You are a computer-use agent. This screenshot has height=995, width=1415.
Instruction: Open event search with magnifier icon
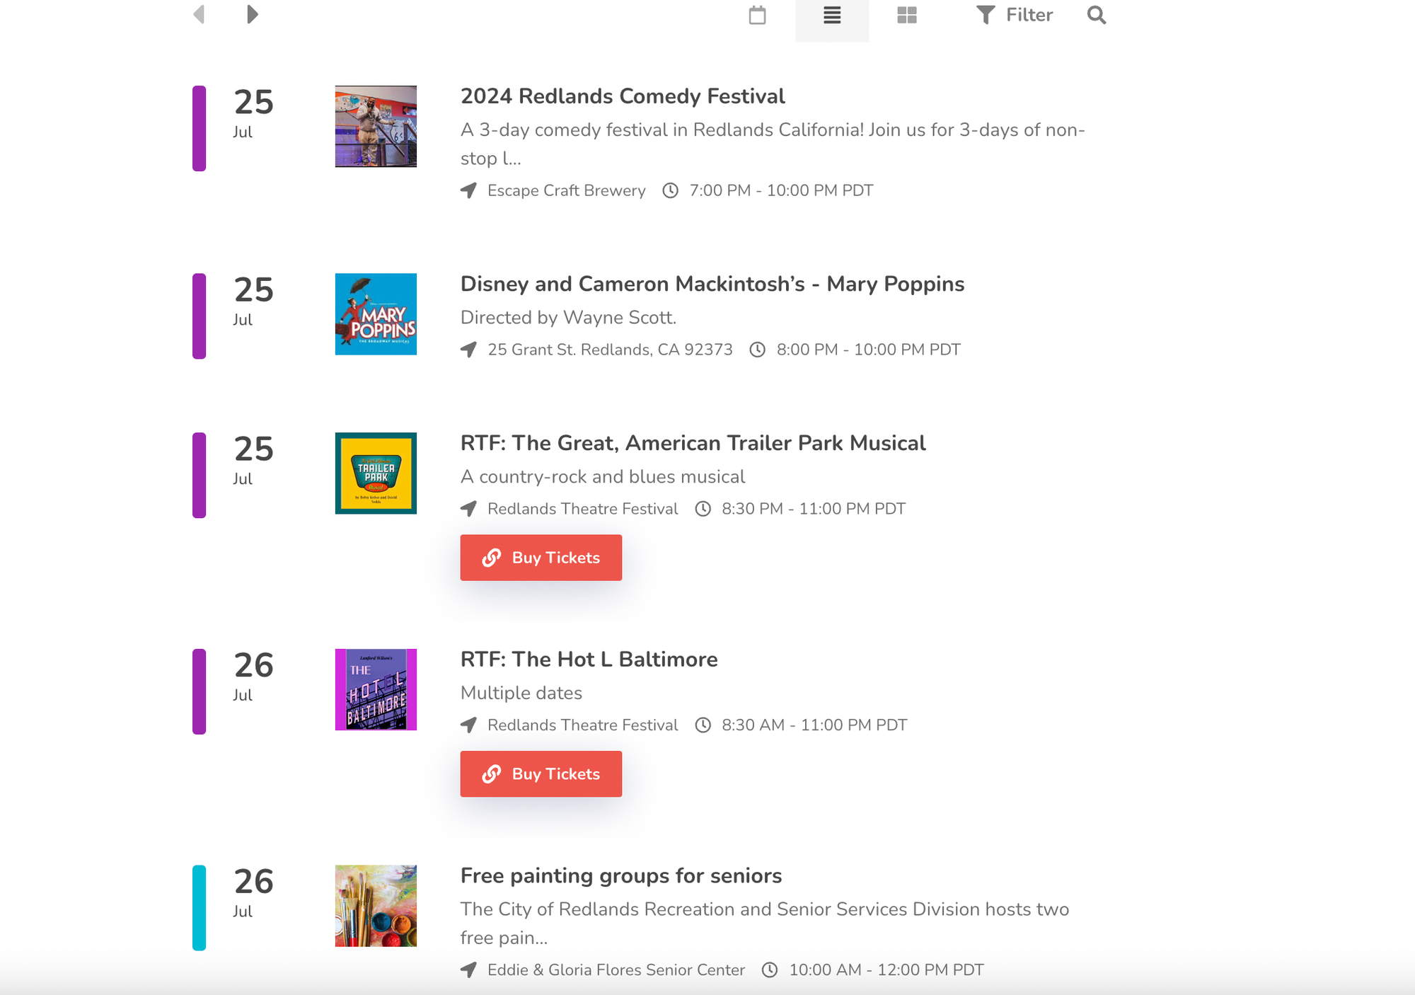(x=1096, y=15)
